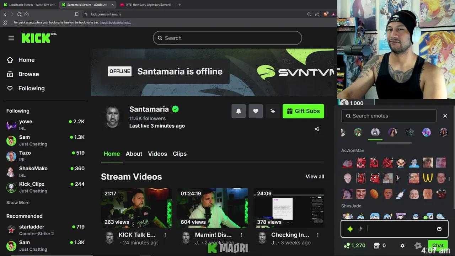The width and height of the screenshot is (455, 256).
Task: Click the 11.6K followers text
Action: tap(148, 118)
